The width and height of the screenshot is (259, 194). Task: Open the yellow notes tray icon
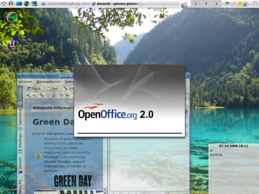coord(239,4)
